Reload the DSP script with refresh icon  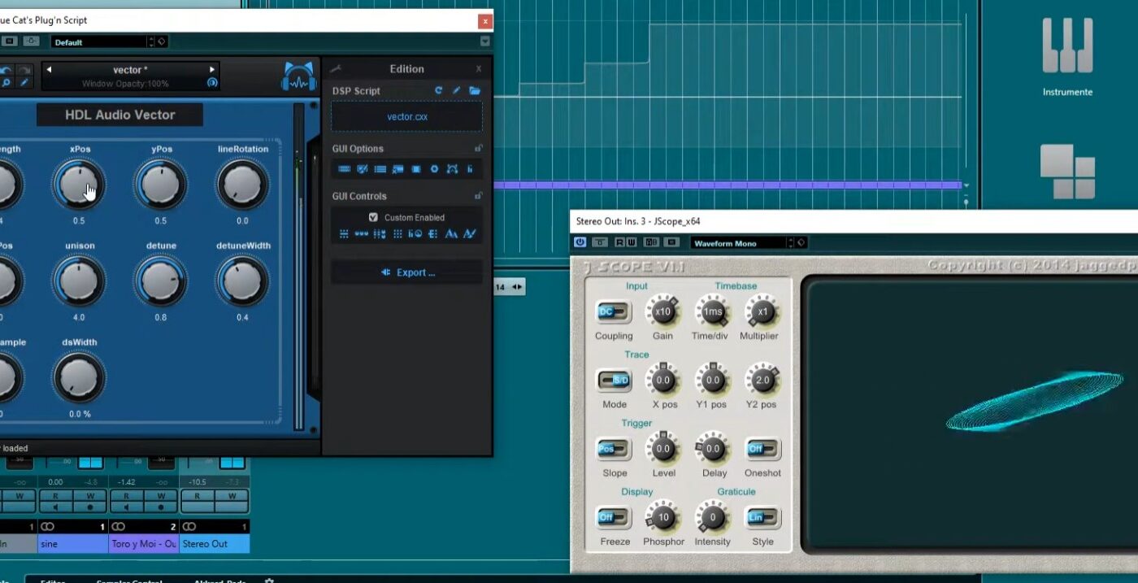pyautogui.click(x=439, y=91)
